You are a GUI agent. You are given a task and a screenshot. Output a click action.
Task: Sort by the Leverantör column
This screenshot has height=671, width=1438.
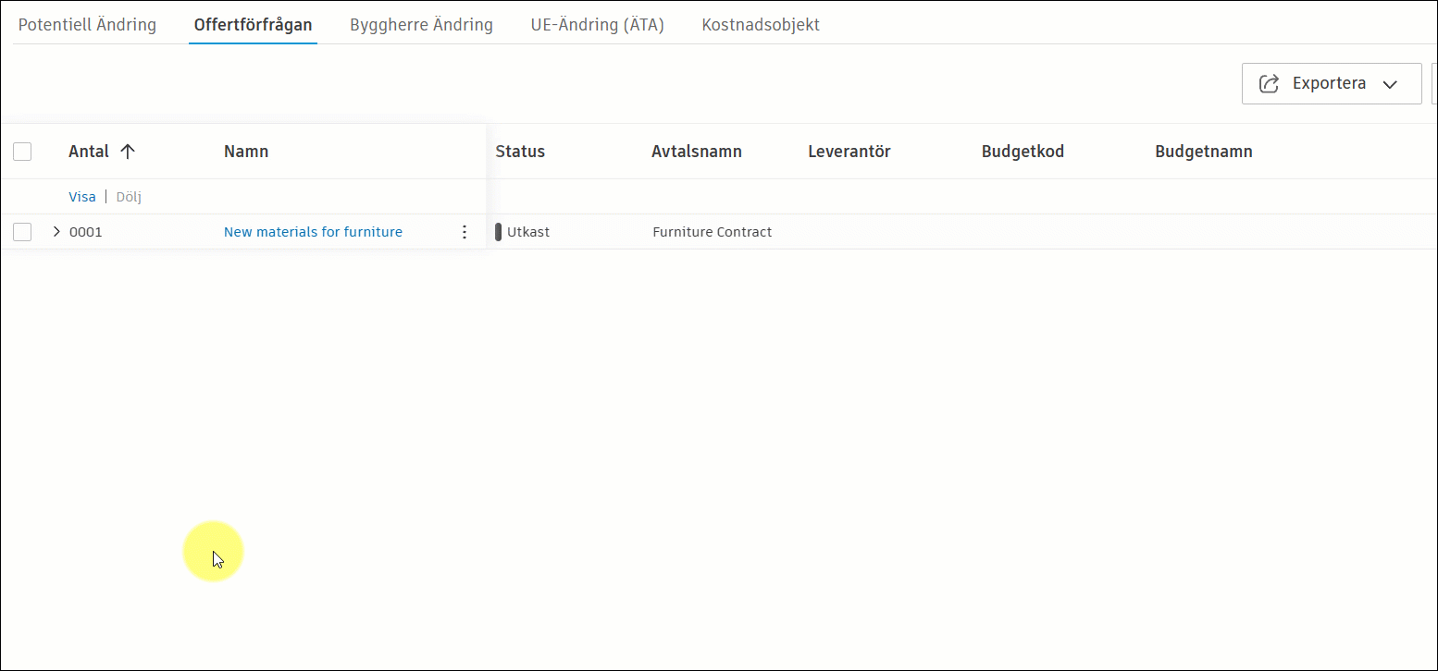pyautogui.click(x=849, y=151)
